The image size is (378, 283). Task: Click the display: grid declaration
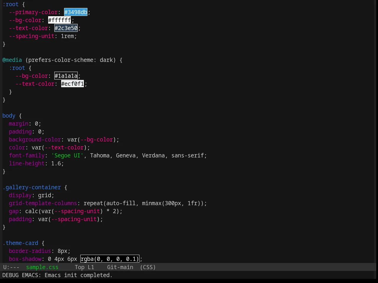(32, 195)
